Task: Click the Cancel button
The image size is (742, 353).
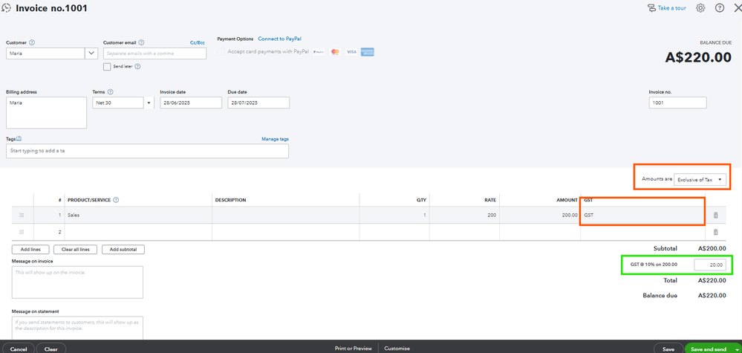Action: [18, 349]
